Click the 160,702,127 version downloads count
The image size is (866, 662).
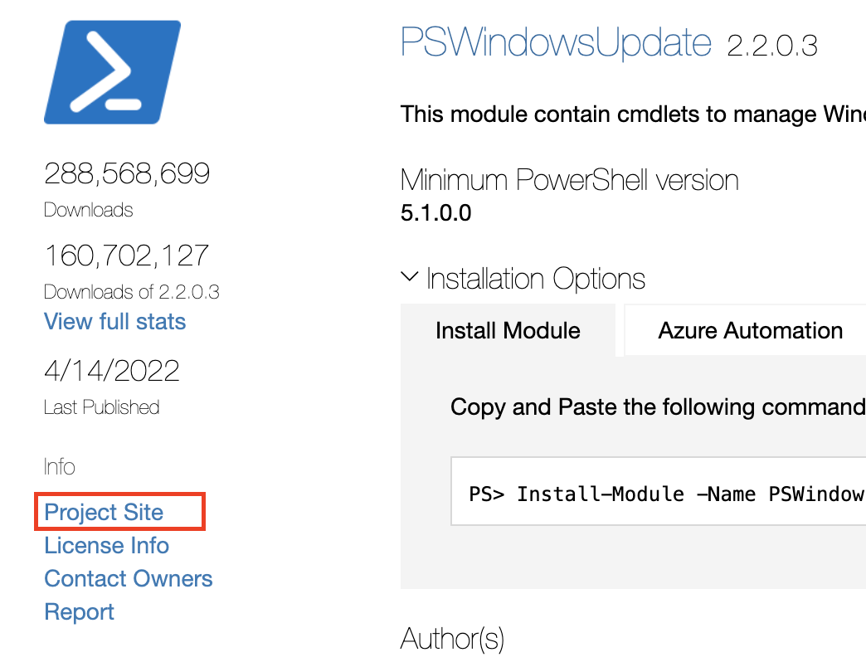pyautogui.click(x=126, y=256)
